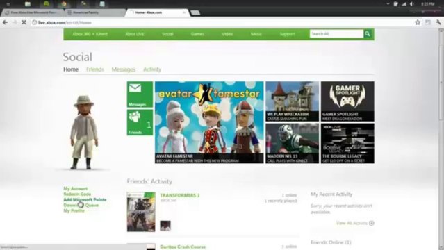Viewport: 444px width, 250px height.
Task: Open the Support navigation menu
Action: (287, 34)
